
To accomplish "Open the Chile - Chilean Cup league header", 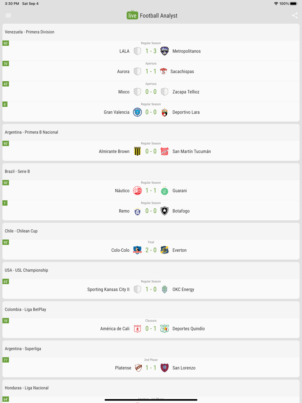I will pyautogui.click(x=21, y=231).
